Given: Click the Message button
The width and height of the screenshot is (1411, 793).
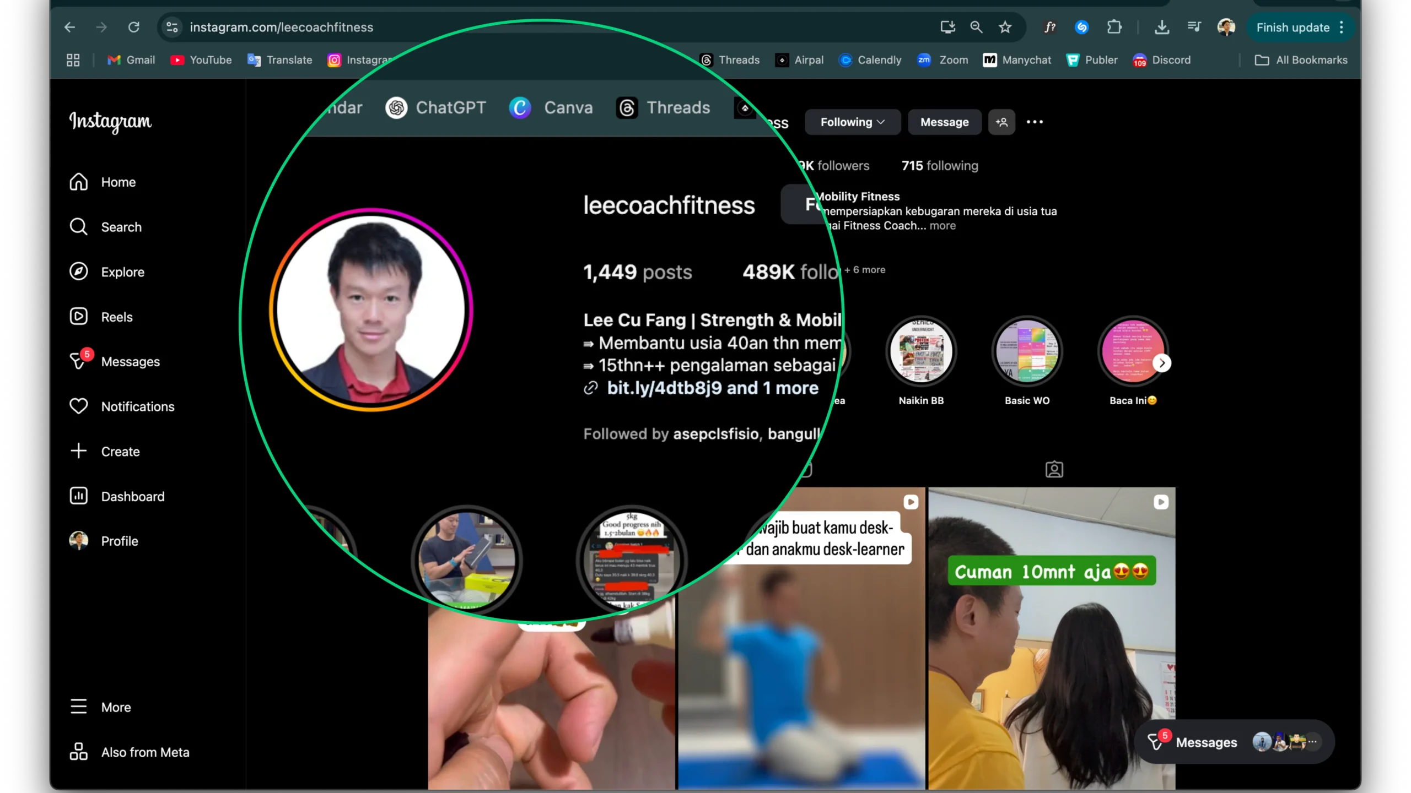Looking at the screenshot, I should coord(944,122).
